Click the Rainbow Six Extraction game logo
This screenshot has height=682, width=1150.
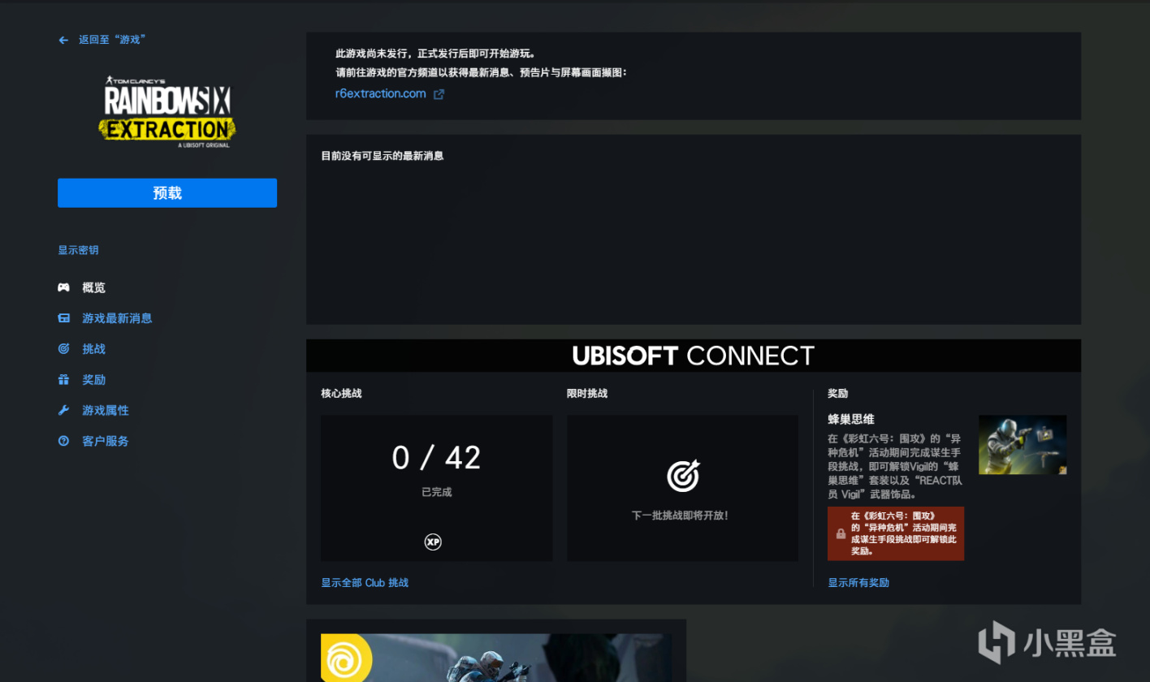pyautogui.click(x=167, y=114)
